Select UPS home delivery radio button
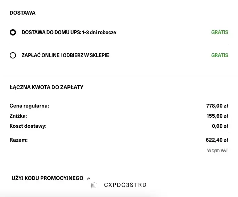 [13, 32]
